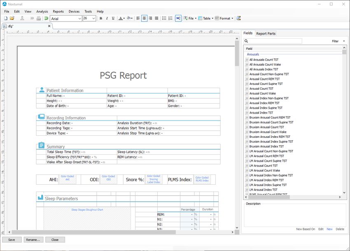Open the File insert dropdown
Screen dimensions: 350x251
[190, 18]
